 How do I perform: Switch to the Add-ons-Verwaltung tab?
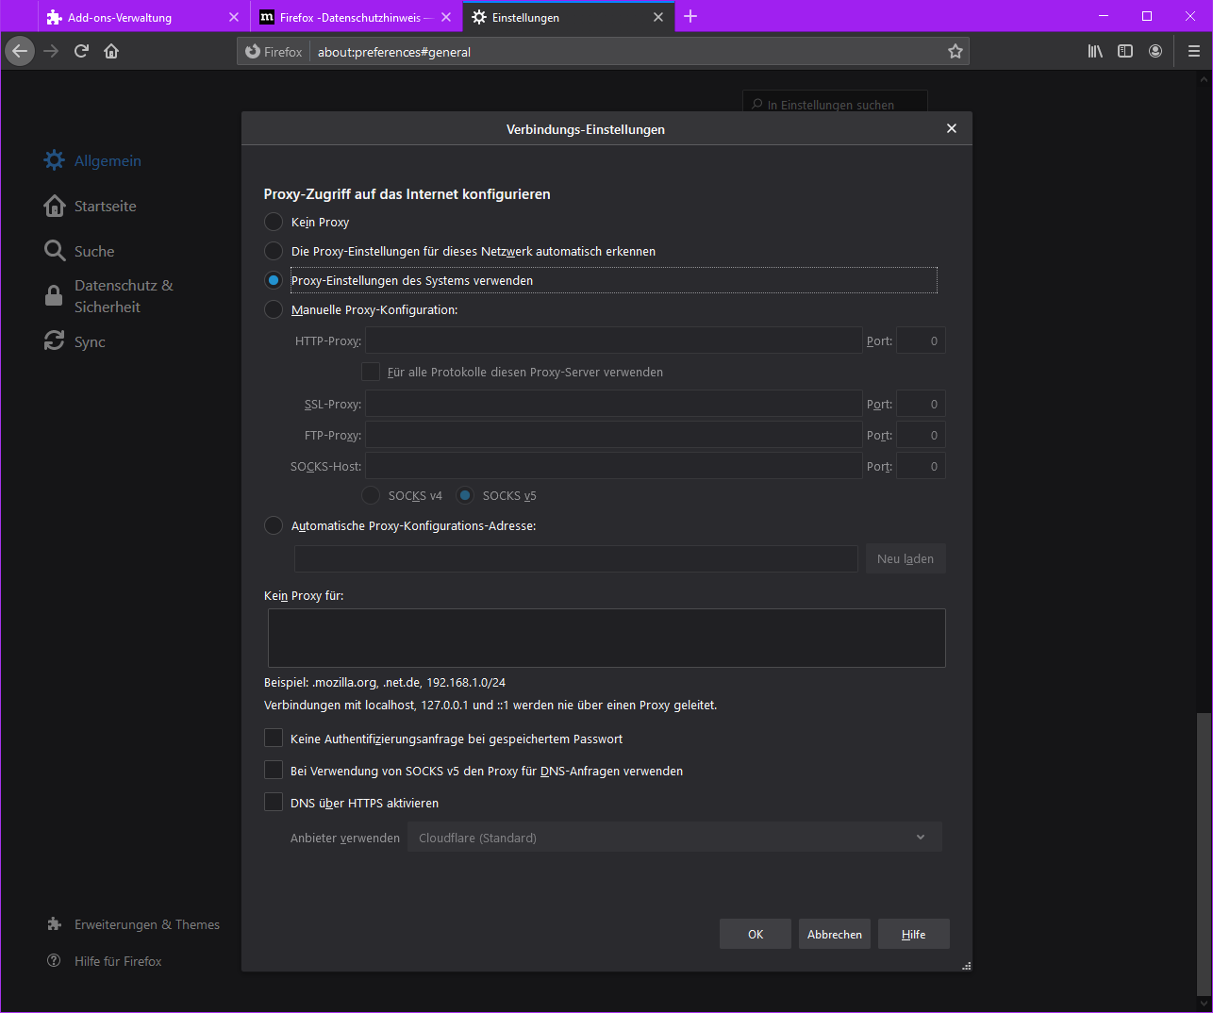pos(143,17)
